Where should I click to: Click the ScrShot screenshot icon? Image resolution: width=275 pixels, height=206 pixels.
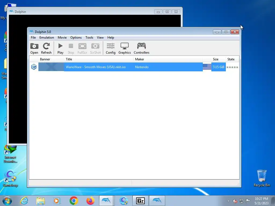(95, 48)
